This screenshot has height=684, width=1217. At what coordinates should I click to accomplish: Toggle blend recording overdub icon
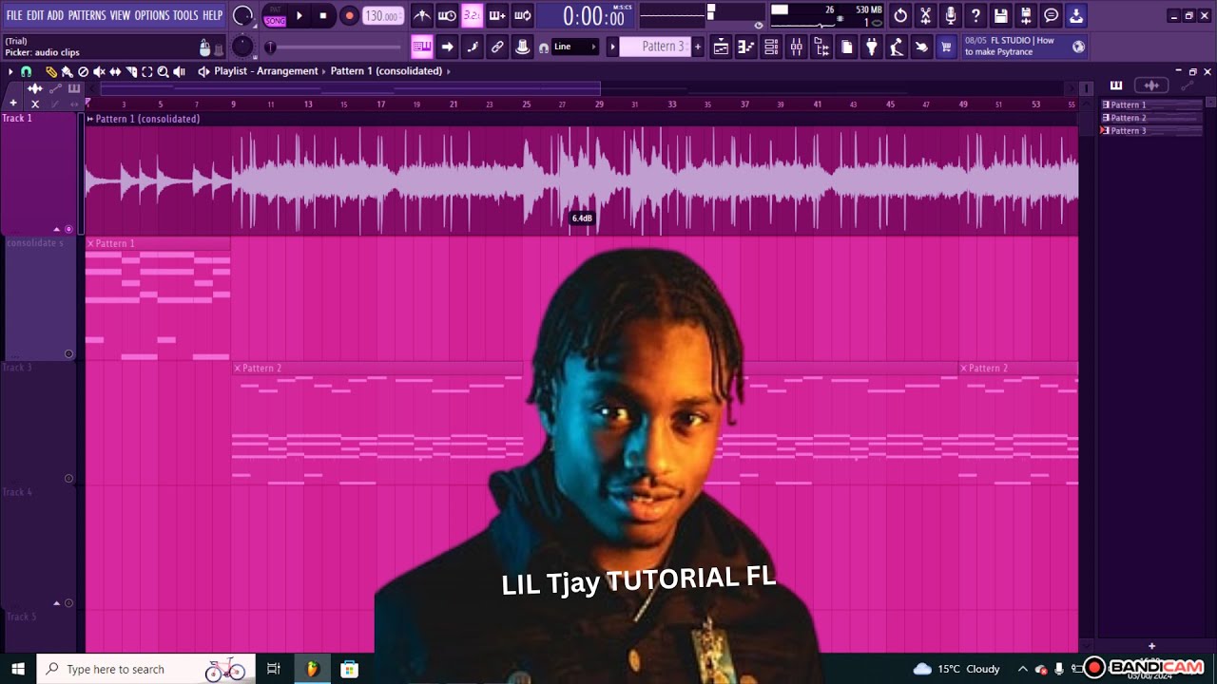pyautogui.click(x=497, y=16)
